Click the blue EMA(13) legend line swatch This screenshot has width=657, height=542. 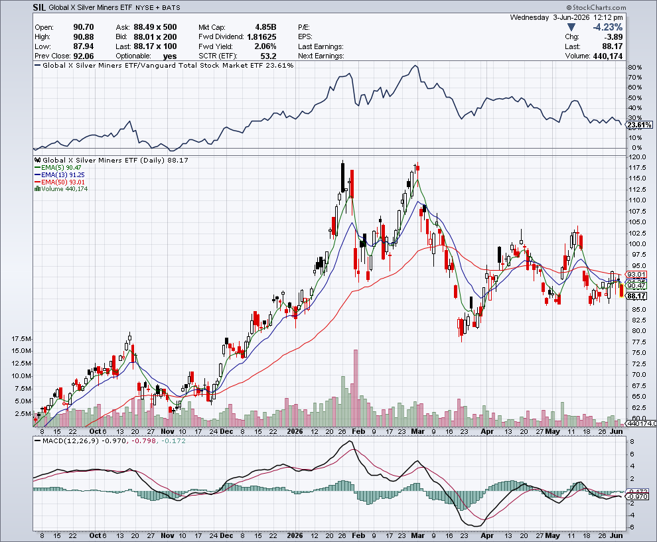click(37, 174)
